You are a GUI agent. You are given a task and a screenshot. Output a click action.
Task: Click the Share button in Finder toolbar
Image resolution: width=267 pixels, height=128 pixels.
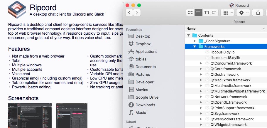(x=258, y=13)
